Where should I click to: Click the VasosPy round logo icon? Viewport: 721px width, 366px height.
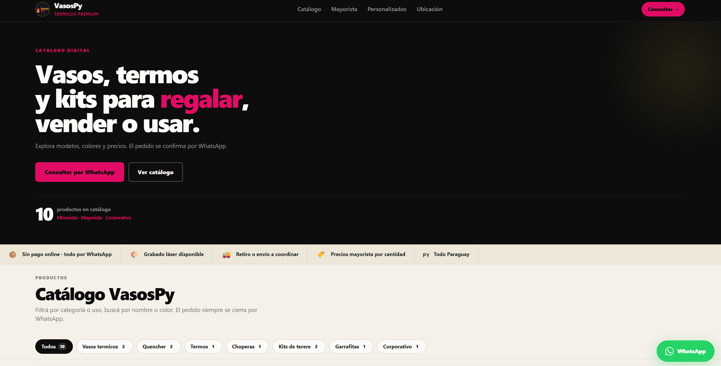pyautogui.click(x=42, y=9)
